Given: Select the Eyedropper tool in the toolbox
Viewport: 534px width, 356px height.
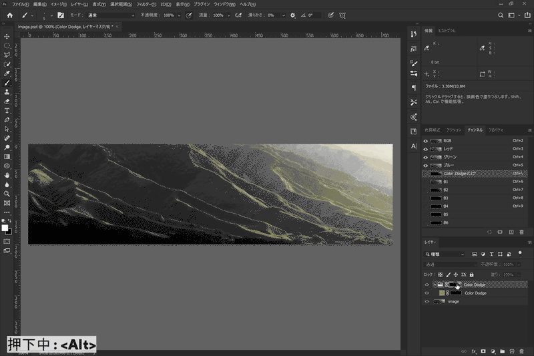Looking at the screenshot, I should (7, 73).
